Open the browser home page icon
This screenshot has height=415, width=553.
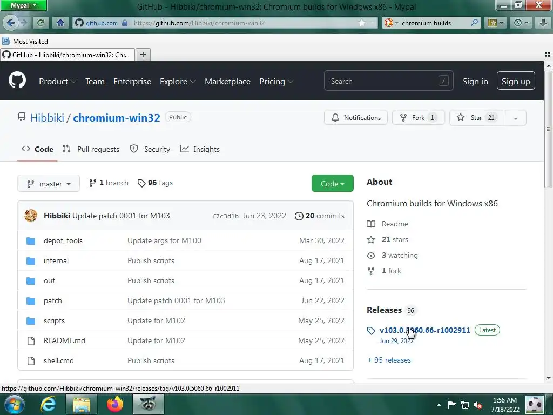(60, 23)
